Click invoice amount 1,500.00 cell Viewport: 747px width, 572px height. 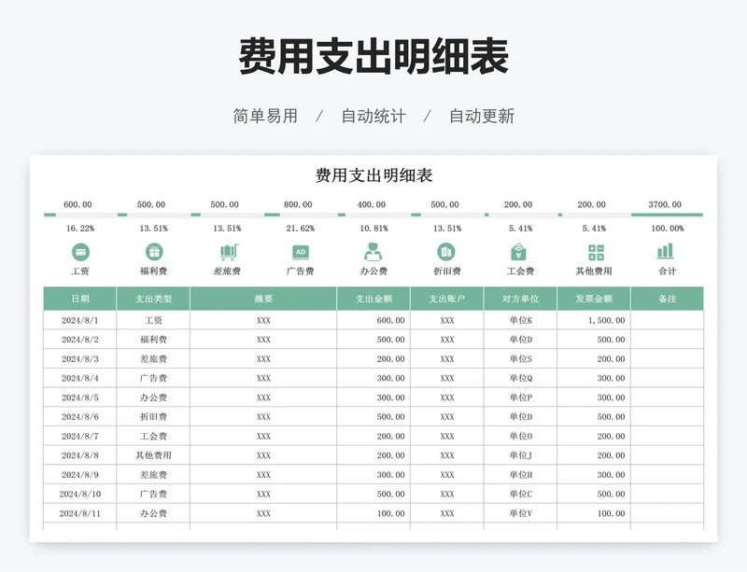tap(594, 321)
